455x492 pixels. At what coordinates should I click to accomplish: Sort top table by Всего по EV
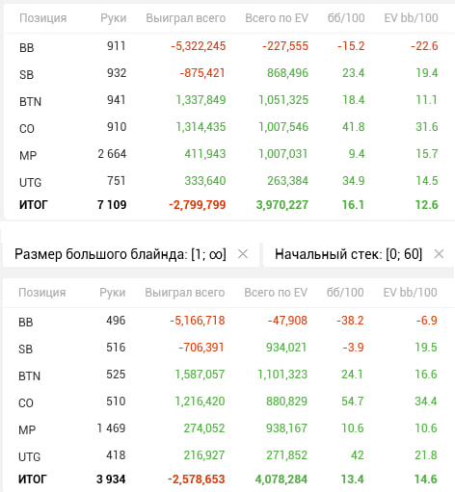click(x=277, y=18)
